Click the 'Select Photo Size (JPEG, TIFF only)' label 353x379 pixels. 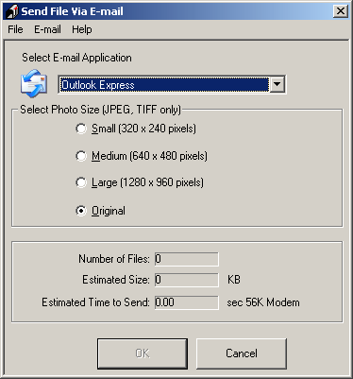pyautogui.click(x=100, y=110)
